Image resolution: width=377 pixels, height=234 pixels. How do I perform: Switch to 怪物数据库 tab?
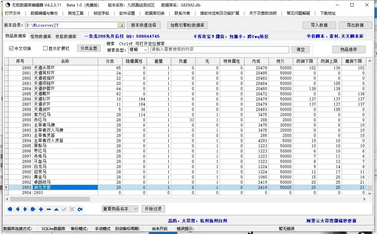41,36
